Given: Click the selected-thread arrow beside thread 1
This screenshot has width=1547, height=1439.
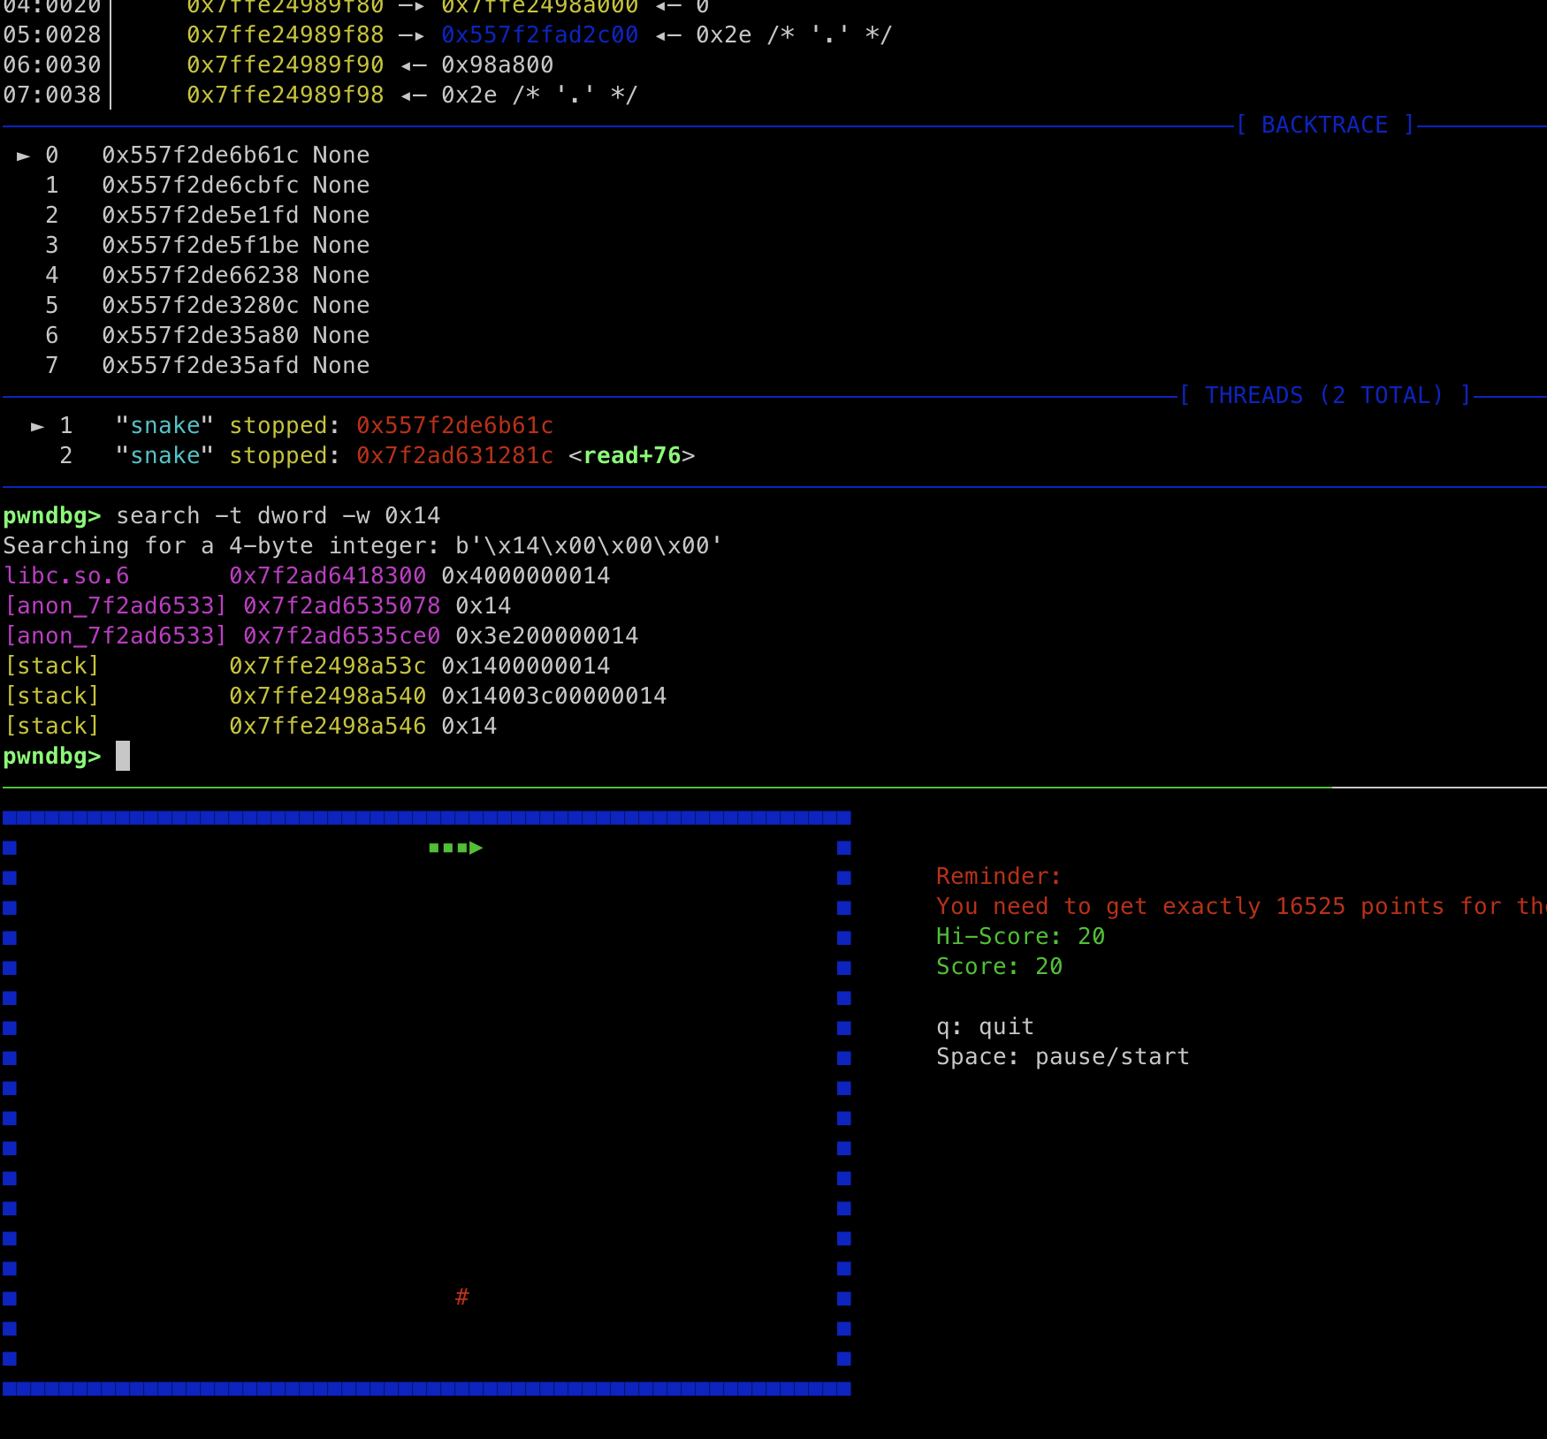Looking at the screenshot, I should [38, 426].
